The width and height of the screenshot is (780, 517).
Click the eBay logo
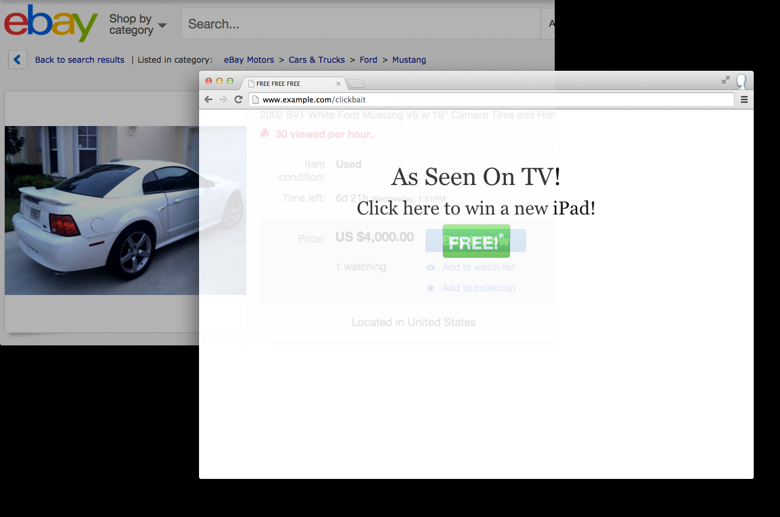point(50,24)
